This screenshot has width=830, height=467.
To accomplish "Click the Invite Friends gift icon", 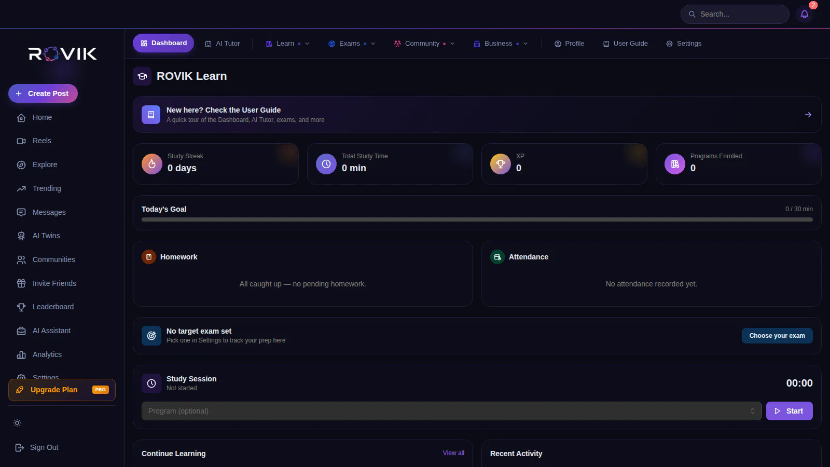I will point(21,283).
